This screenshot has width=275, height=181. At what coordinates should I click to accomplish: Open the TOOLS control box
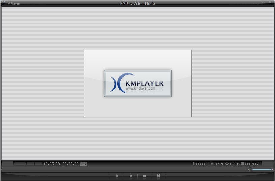pyautogui.click(x=232, y=164)
